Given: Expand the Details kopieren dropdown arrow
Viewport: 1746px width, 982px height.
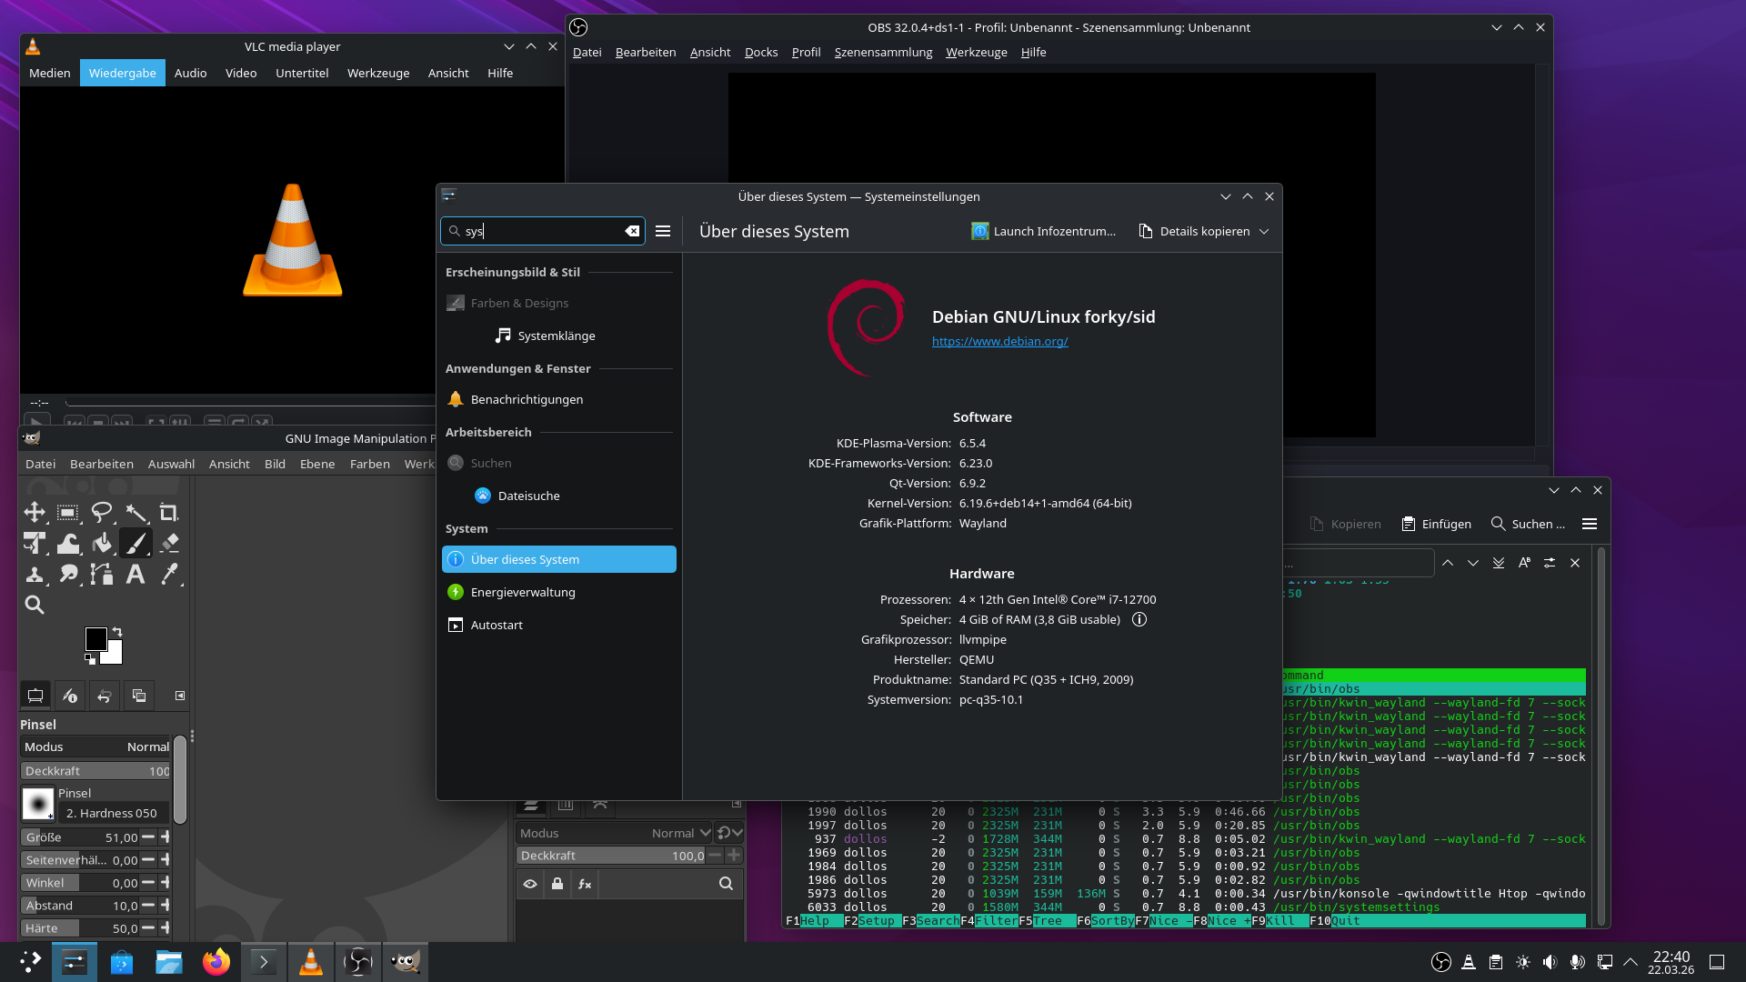Looking at the screenshot, I should pos(1264,232).
